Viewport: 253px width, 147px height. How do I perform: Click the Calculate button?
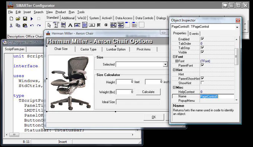click(x=148, y=92)
